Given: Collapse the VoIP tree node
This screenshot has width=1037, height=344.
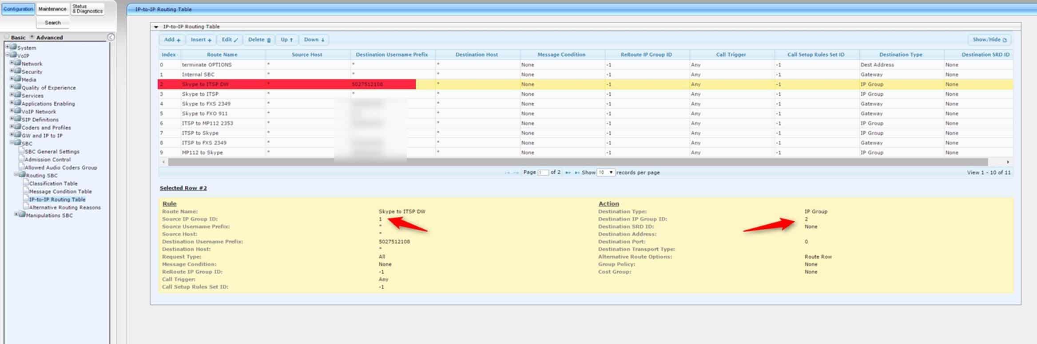Looking at the screenshot, I should coord(7,55).
